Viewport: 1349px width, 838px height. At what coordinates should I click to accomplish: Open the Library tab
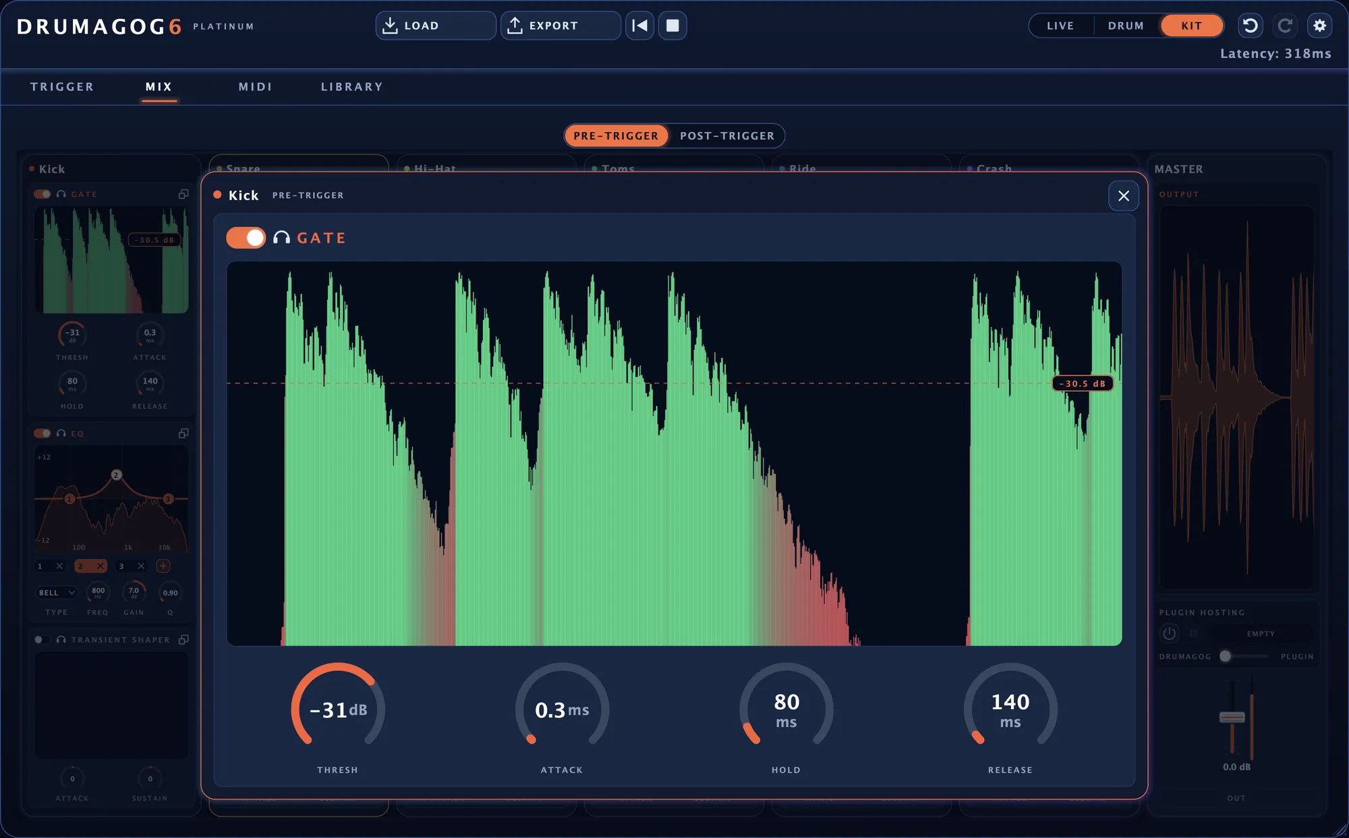click(x=352, y=87)
